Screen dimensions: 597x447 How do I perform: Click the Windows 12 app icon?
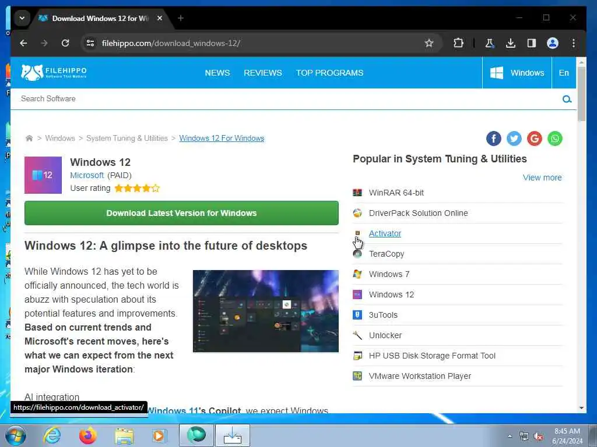click(x=43, y=175)
